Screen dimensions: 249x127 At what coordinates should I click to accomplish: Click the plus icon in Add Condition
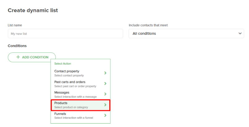coord(18,57)
